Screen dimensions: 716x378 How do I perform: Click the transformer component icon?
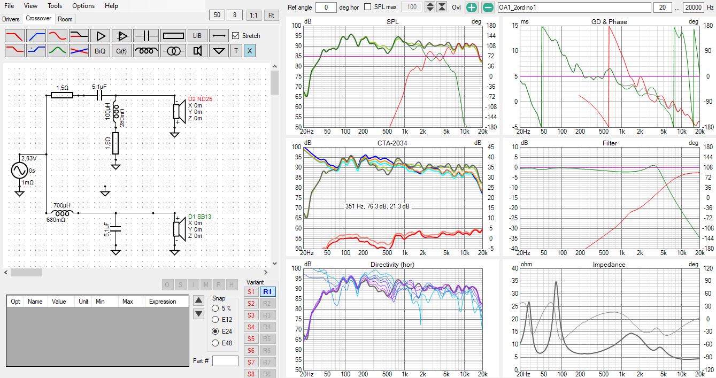[173, 51]
